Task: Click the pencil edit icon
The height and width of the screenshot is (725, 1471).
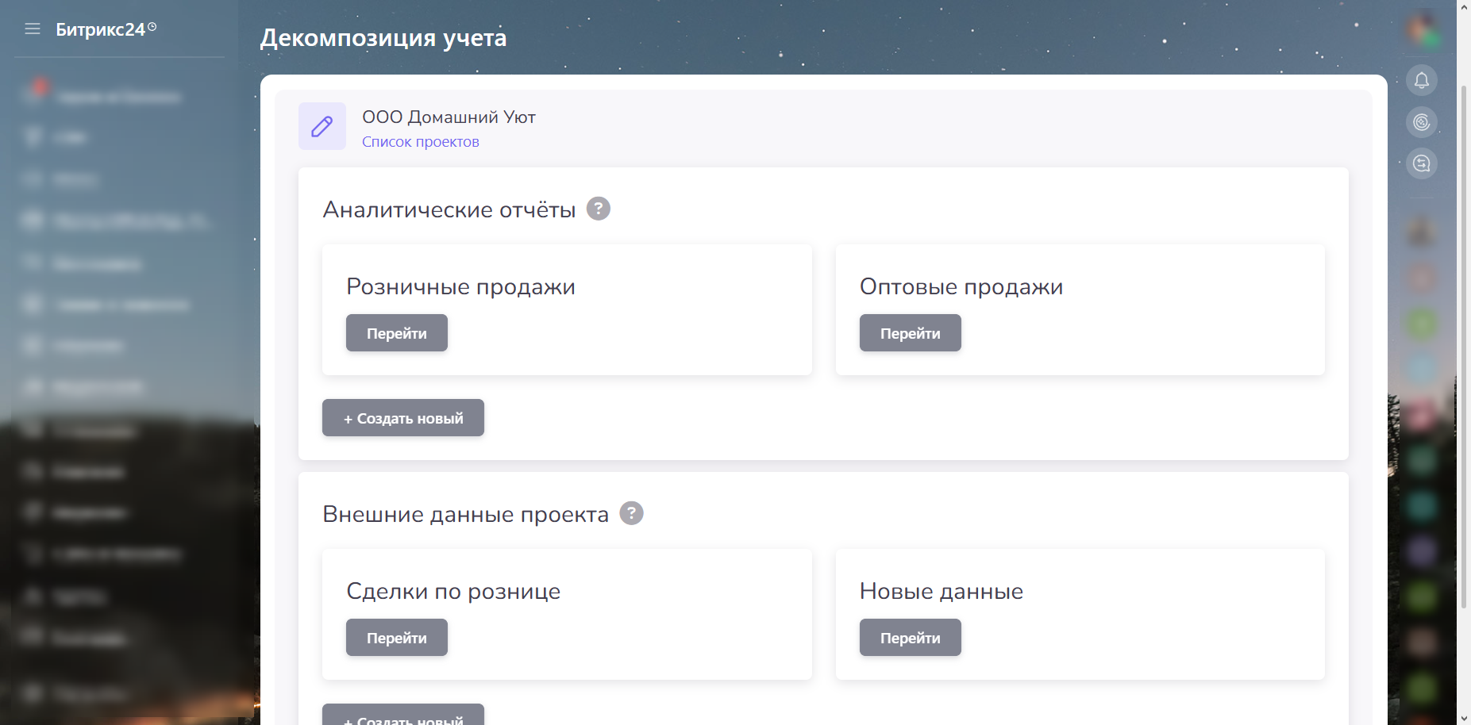Action: 322,126
